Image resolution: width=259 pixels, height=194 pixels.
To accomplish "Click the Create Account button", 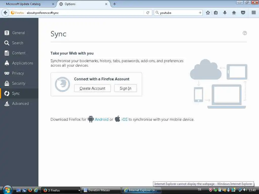I will [x=92, y=88].
